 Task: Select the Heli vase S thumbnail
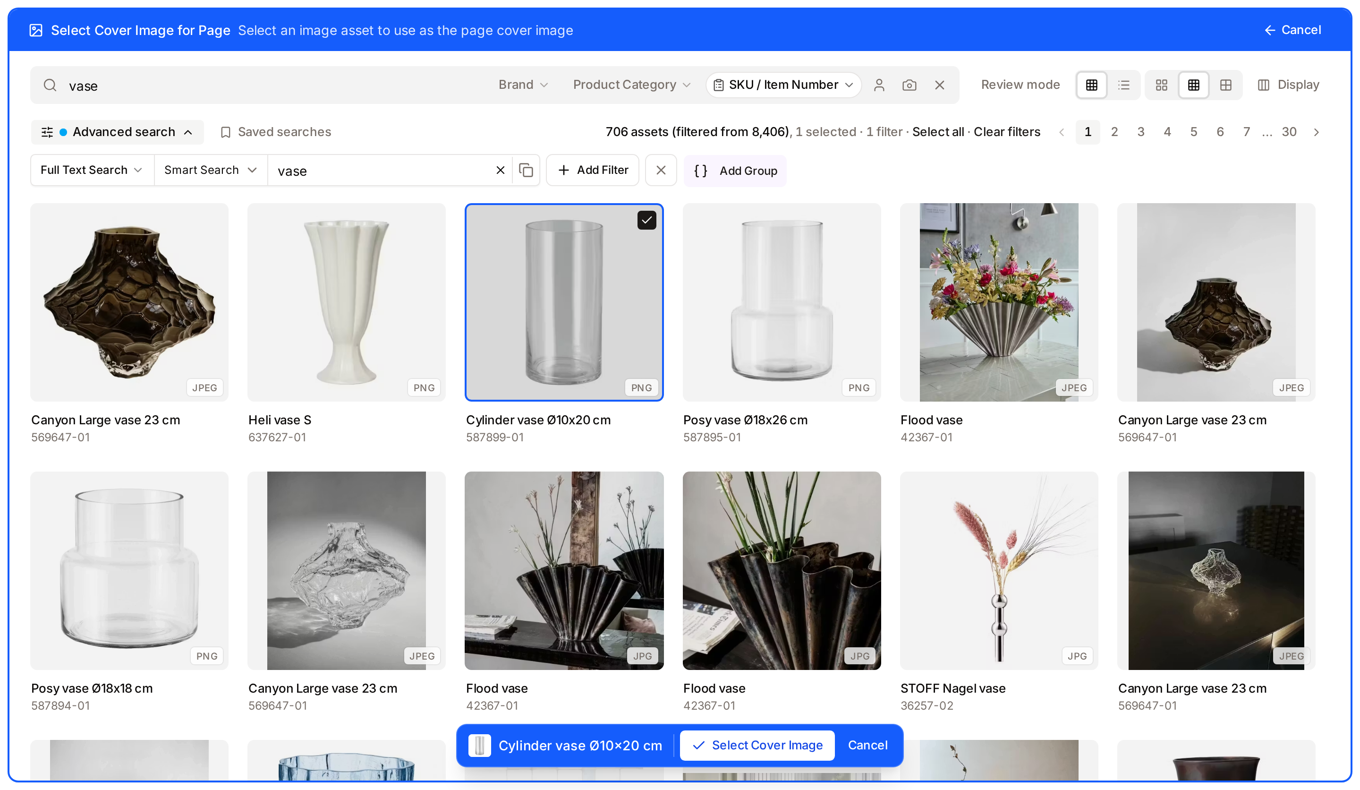click(347, 302)
